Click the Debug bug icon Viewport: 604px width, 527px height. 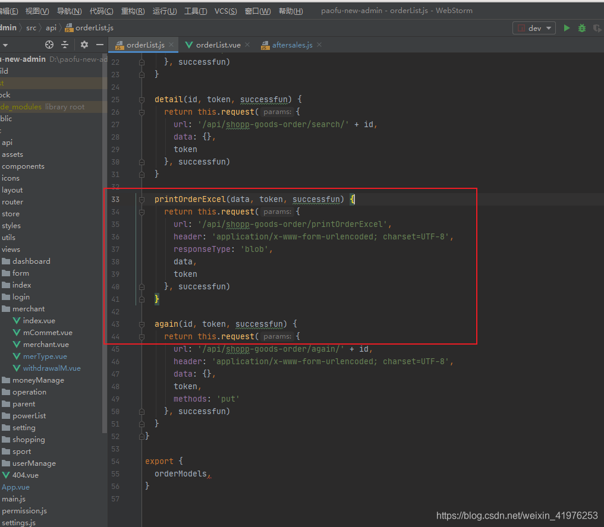581,28
